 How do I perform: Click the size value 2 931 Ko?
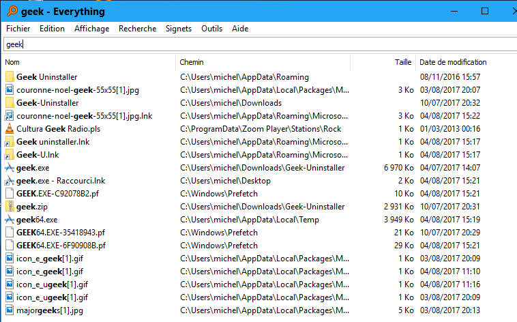point(398,207)
